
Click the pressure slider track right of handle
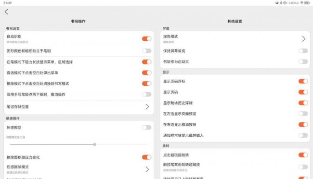coord(121,144)
